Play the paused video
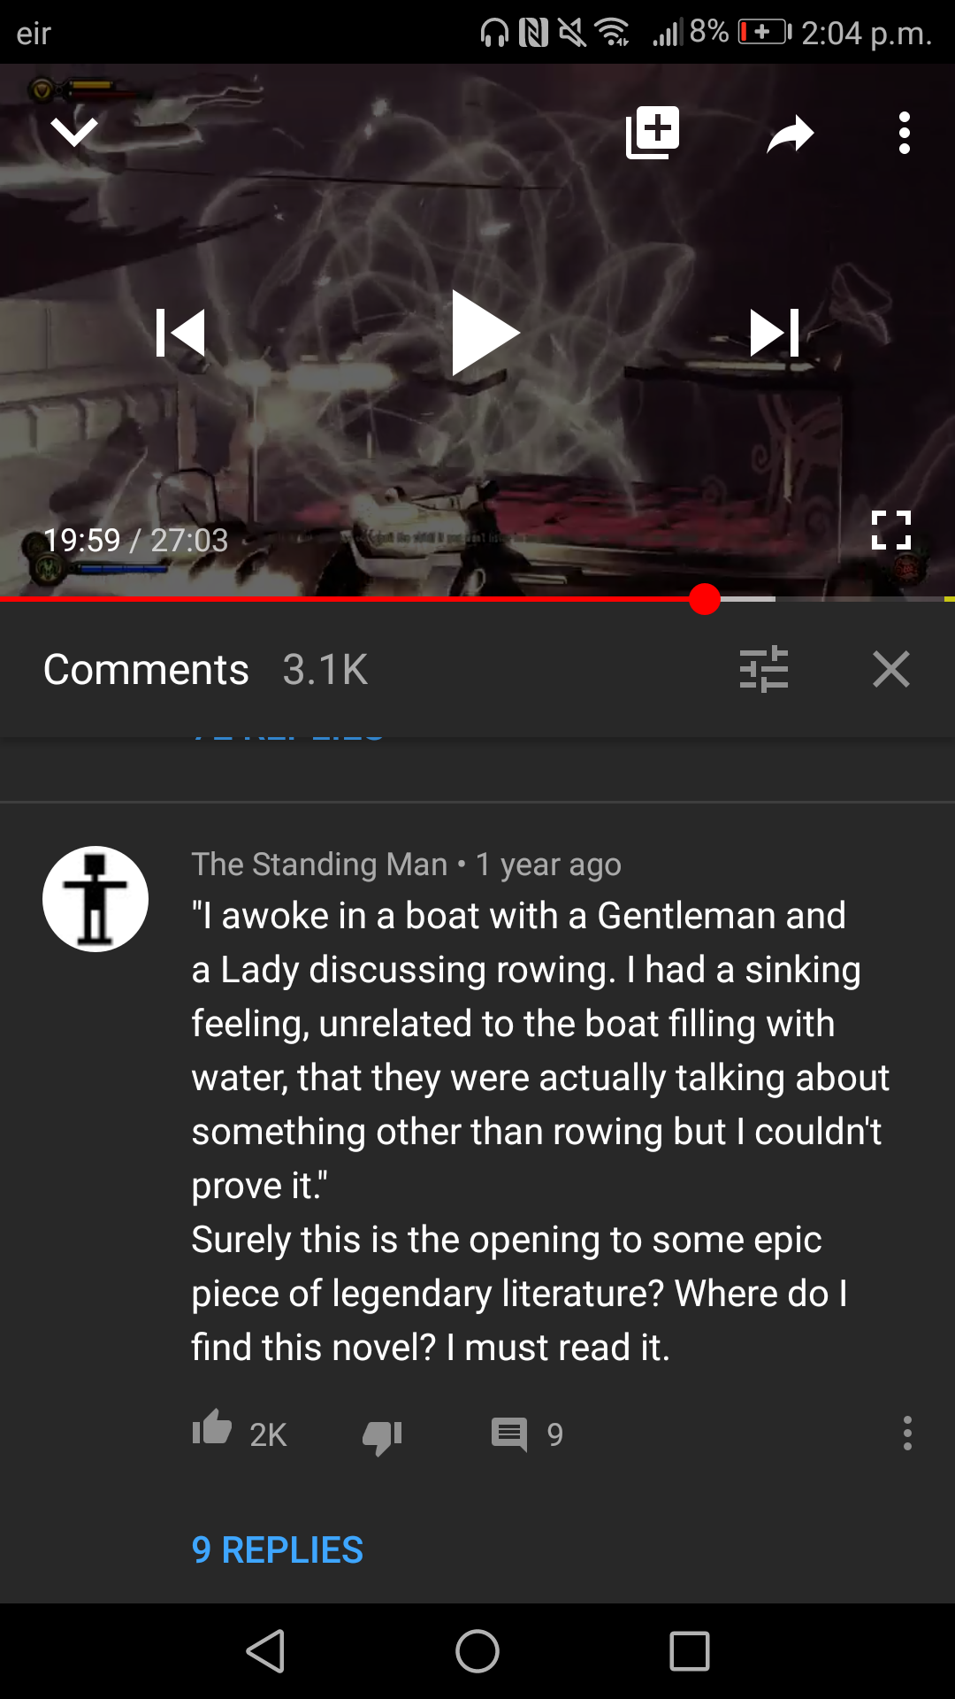The height and width of the screenshot is (1699, 955). 485,333
